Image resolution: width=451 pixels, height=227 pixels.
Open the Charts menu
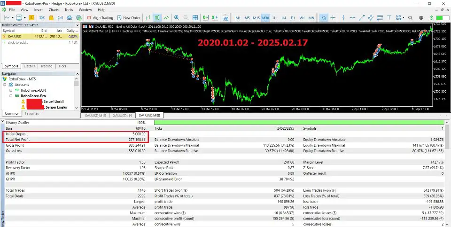[54, 9]
